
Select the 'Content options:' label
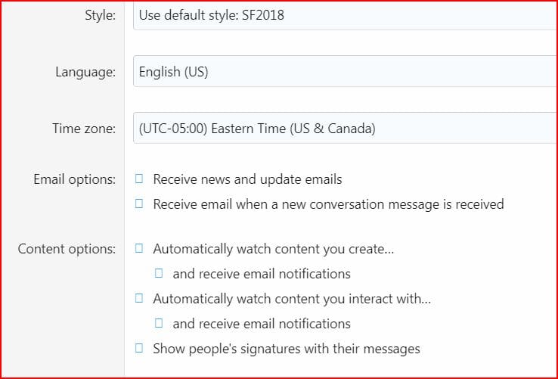pyautogui.click(x=67, y=249)
